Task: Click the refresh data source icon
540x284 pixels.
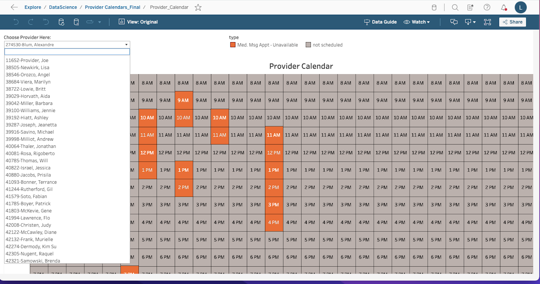Action: pyautogui.click(x=61, y=22)
